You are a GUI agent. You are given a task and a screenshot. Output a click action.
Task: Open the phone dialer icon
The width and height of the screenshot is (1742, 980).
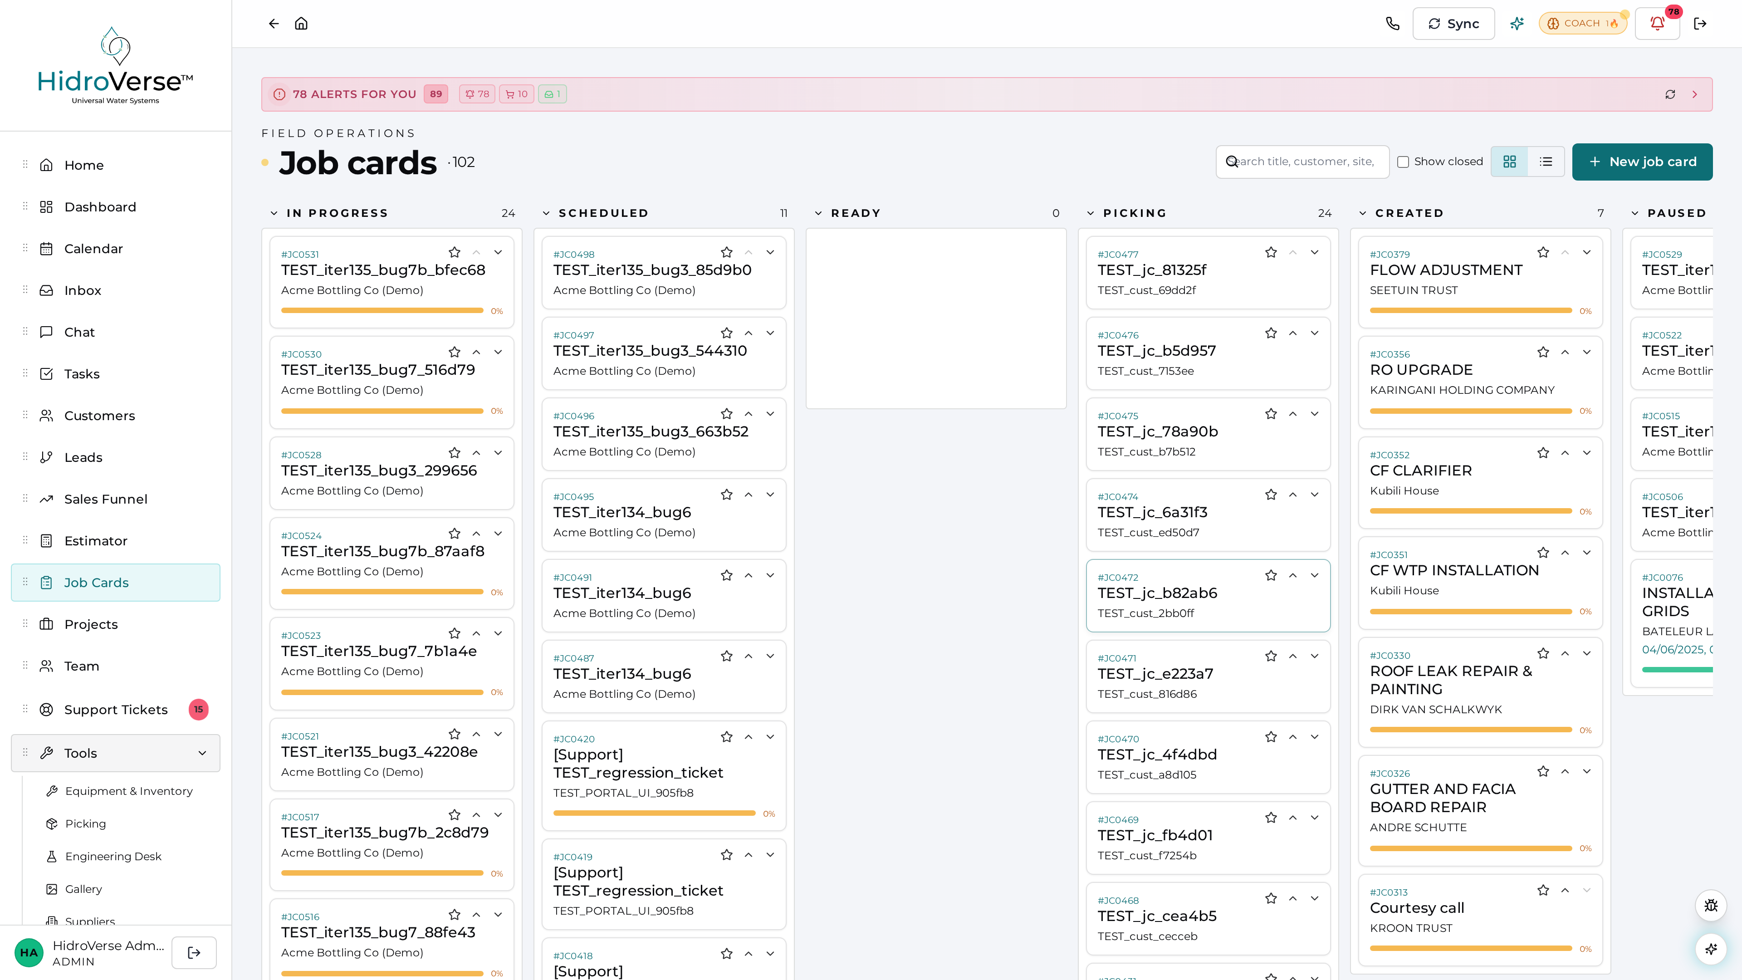[1392, 24]
